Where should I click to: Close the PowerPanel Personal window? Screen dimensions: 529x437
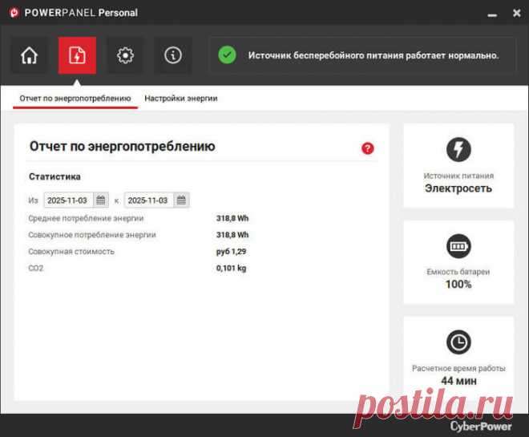pos(516,13)
